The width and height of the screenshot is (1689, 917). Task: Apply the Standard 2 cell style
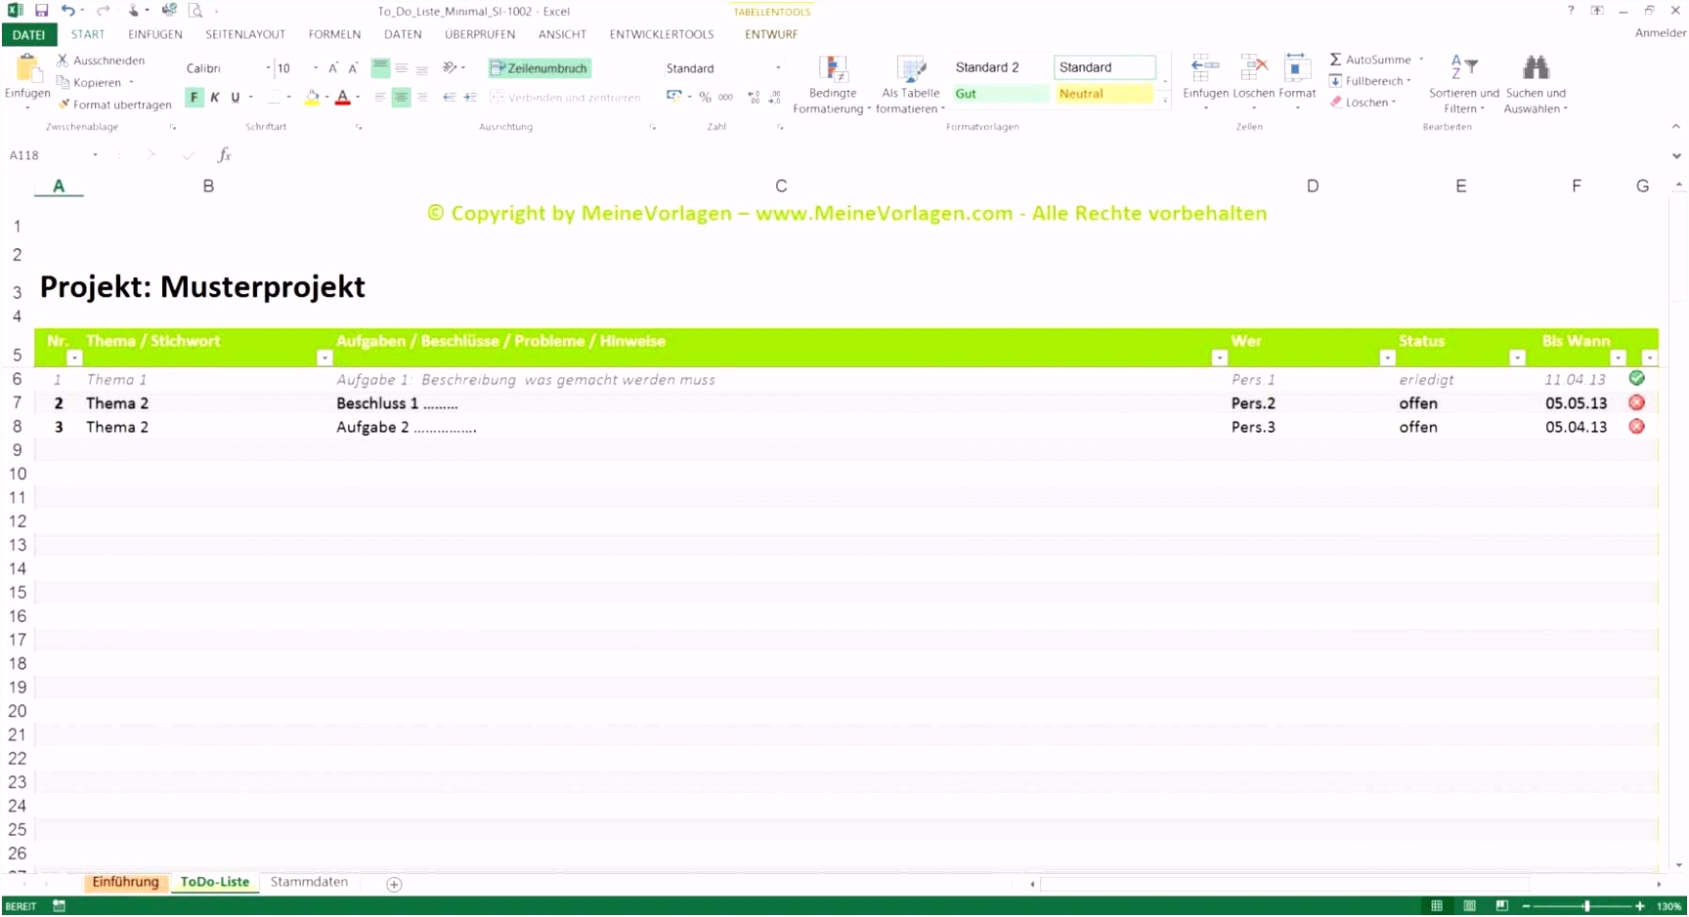pos(999,67)
